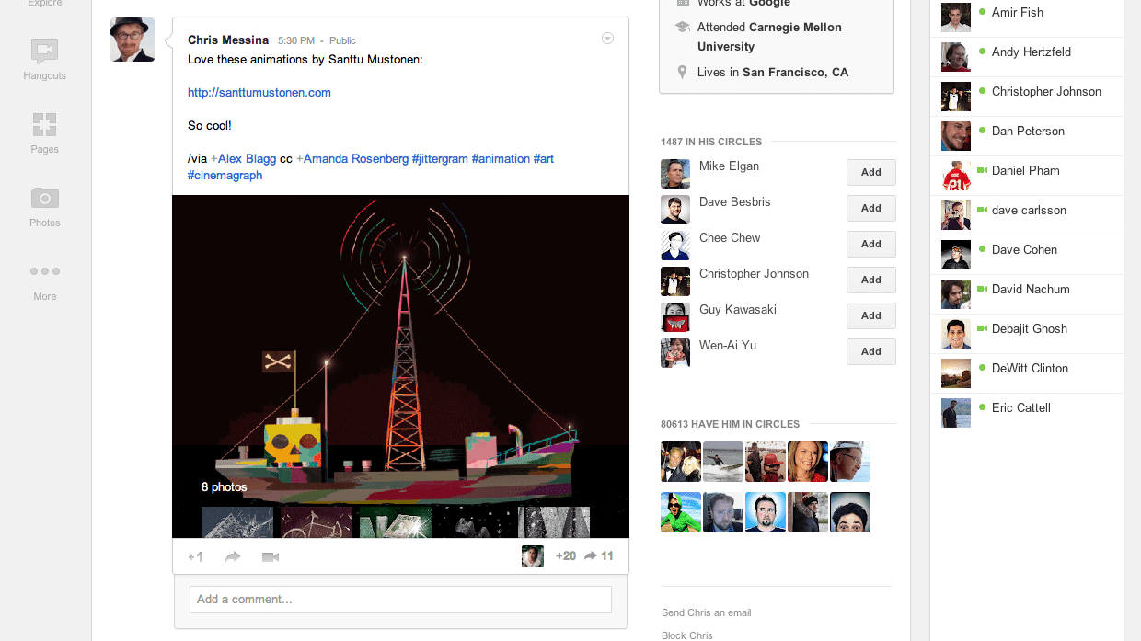This screenshot has width=1141, height=641.
Task: Click the first thumbnail in the photo filmstrip
Action: click(x=237, y=521)
